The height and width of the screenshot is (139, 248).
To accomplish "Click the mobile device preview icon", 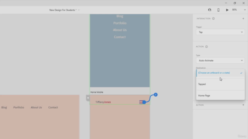I will coord(218,10).
